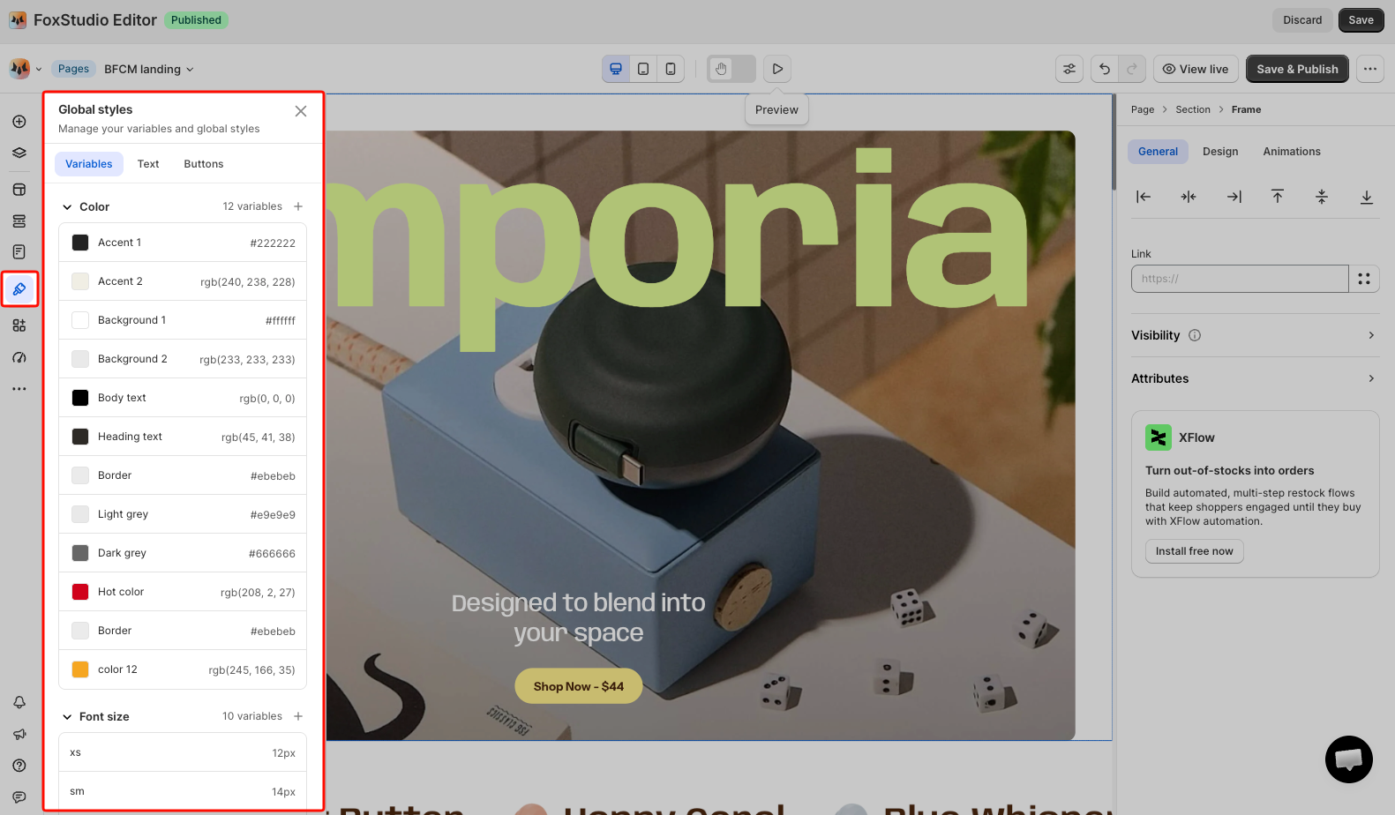Align frame horizontally centered
Image resolution: width=1395 pixels, height=815 pixels.
[x=1189, y=197]
